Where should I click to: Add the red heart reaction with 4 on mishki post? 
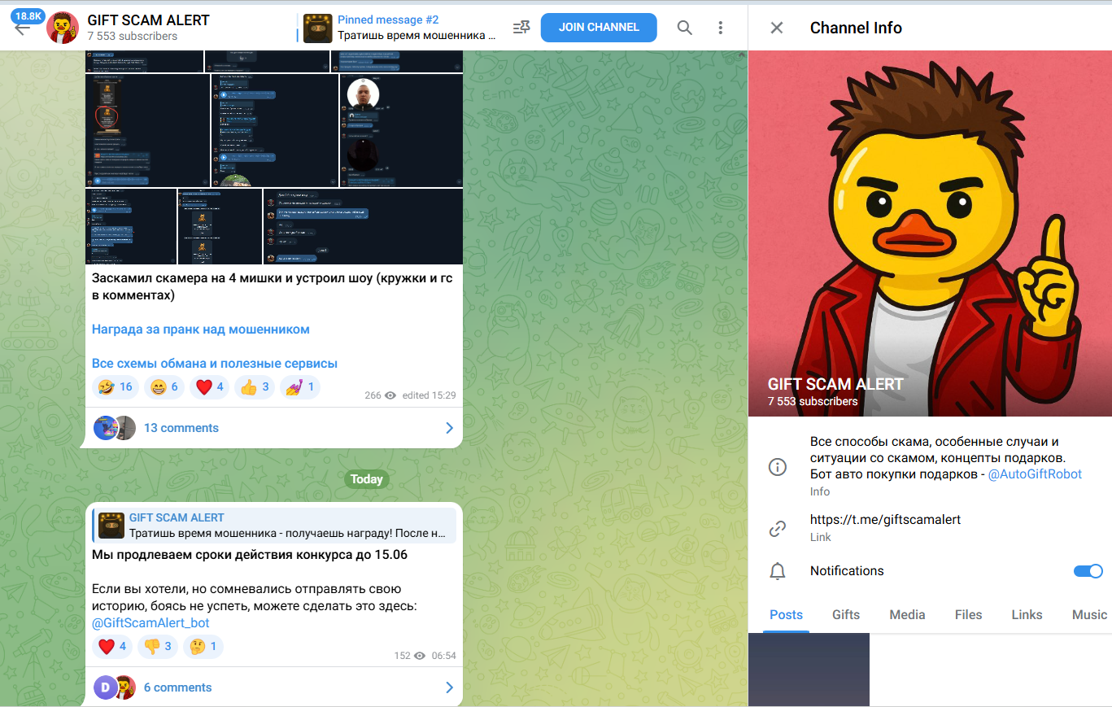coord(210,387)
